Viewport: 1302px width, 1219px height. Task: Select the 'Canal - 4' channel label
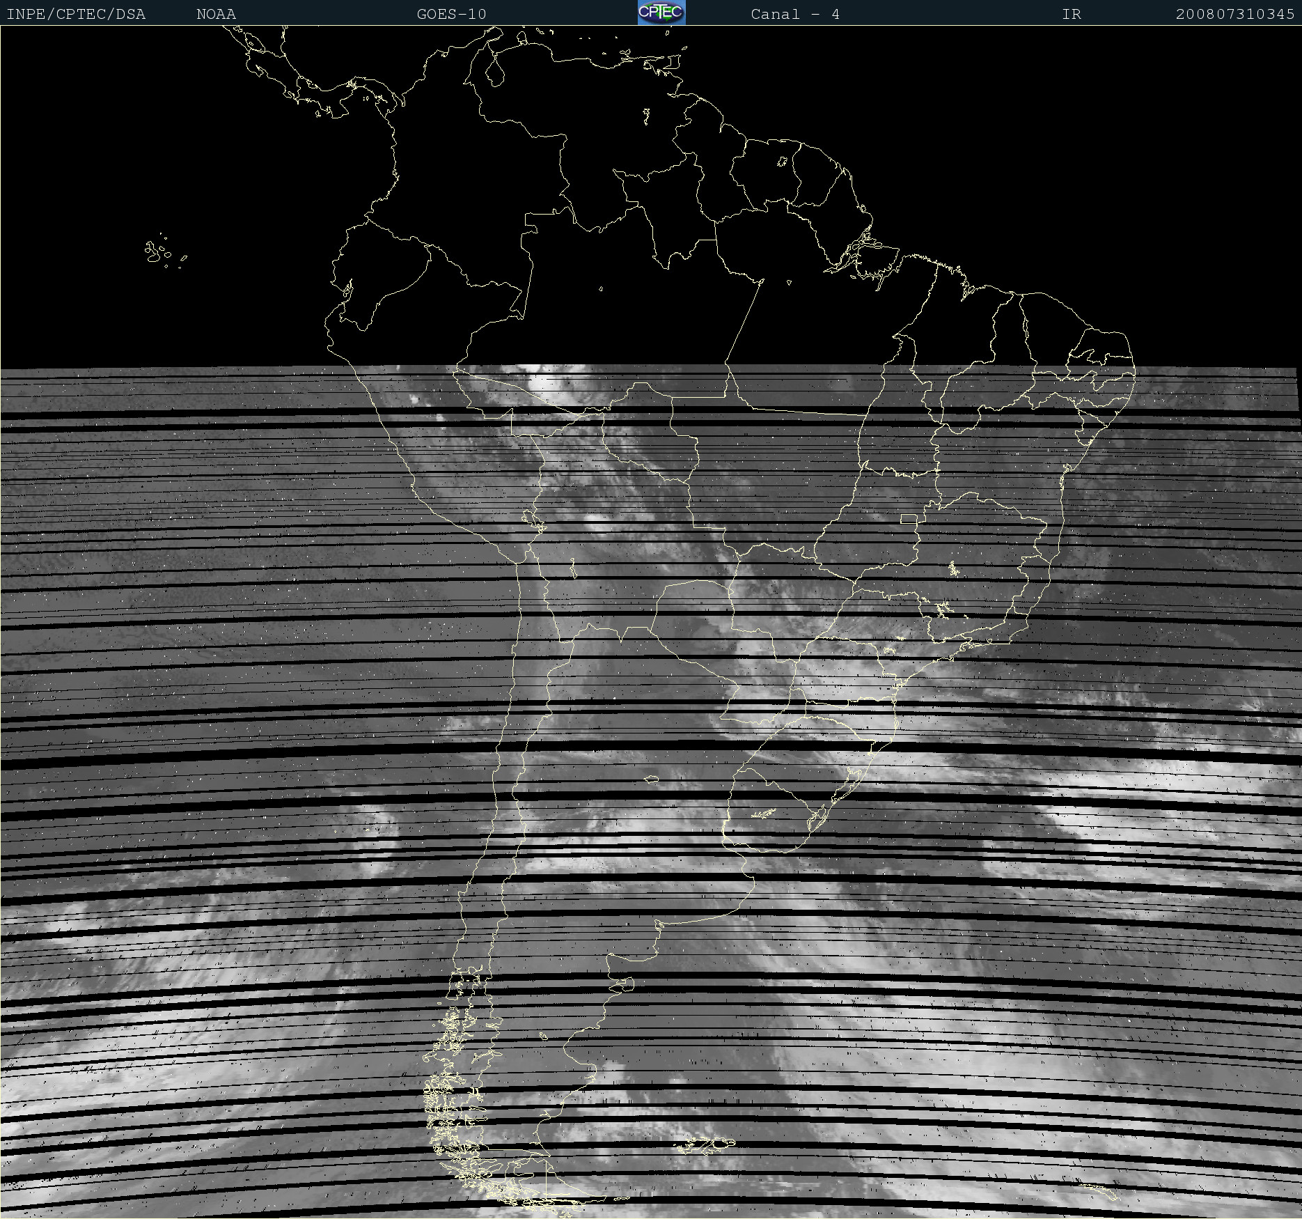coord(794,14)
